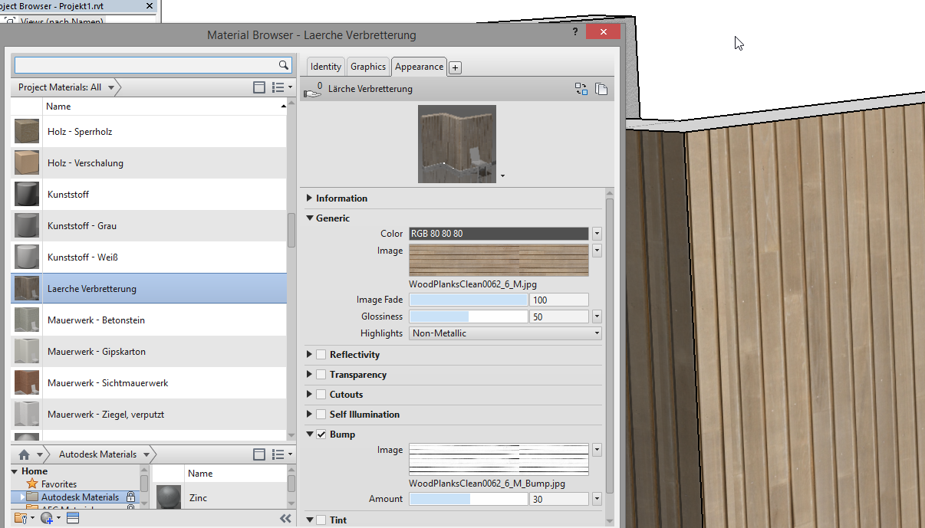Switch to the Appearance tab
Image resolution: width=925 pixels, height=528 pixels.
(x=419, y=67)
